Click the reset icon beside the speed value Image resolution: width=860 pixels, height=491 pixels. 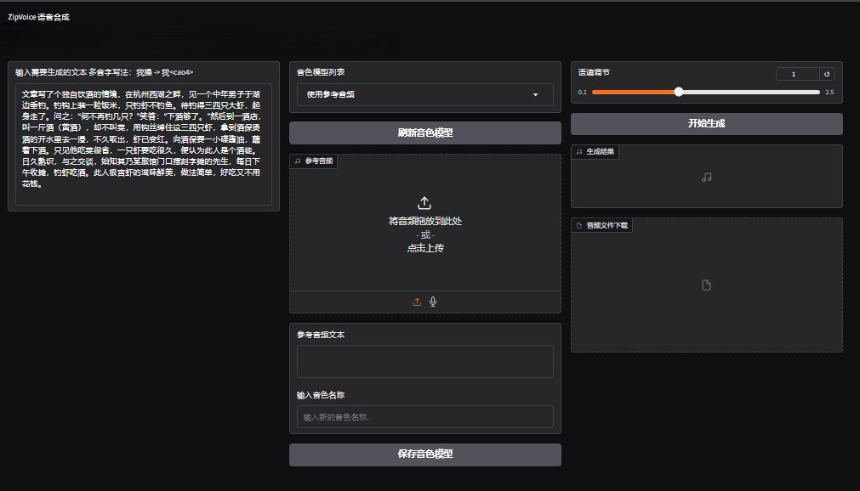tap(826, 74)
